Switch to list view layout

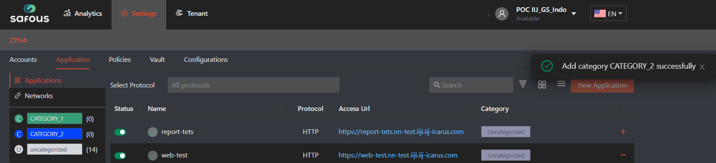click(561, 84)
